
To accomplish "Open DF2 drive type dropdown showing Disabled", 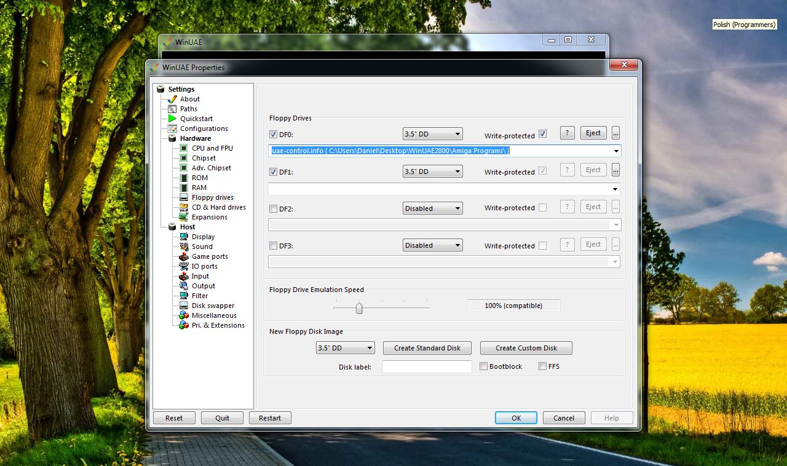I will (432, 208).
